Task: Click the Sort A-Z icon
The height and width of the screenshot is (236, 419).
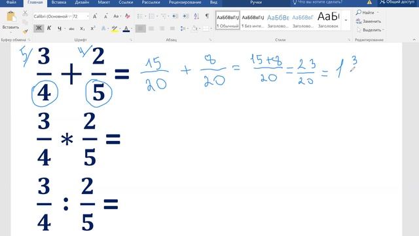Action: click(196, 16)
